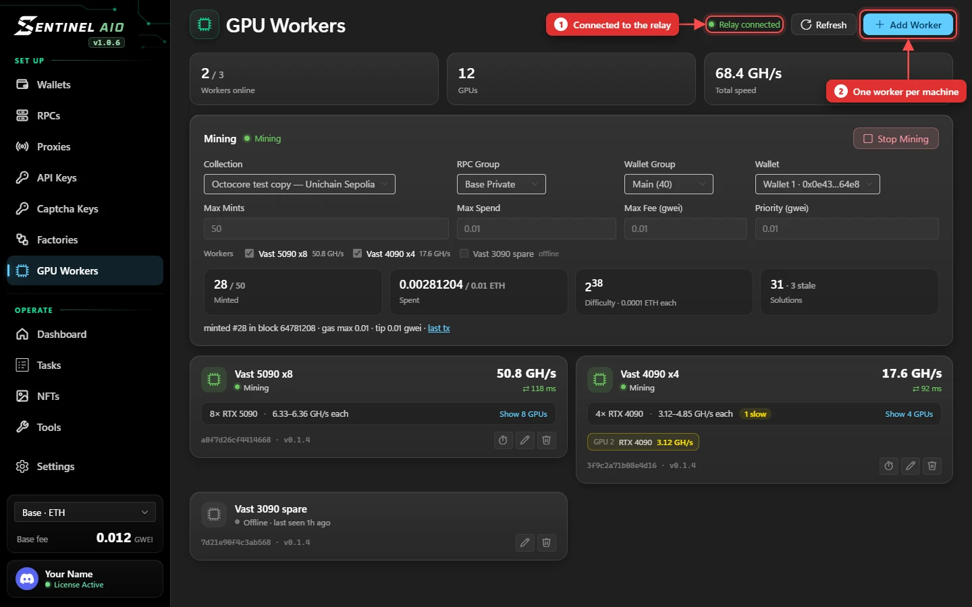972x607 pixels.
Task: Expand the Show 4 GPUs list
Action: 909,414
